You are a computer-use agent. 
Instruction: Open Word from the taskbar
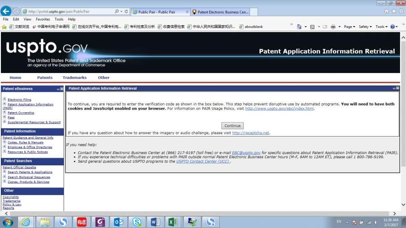155,222
